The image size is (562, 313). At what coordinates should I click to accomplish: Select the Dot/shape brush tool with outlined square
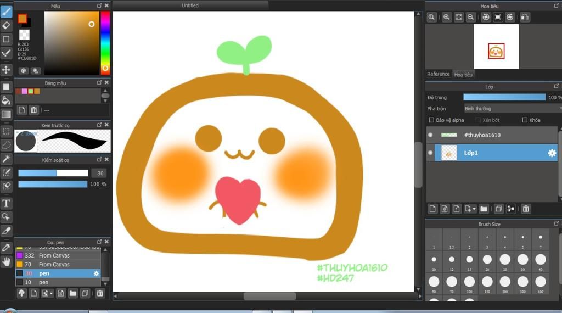[6, 40]
